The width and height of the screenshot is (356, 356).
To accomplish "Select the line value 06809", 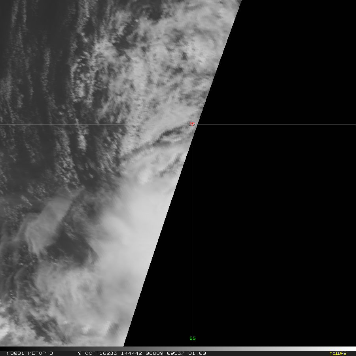I will pyautogui.click(x=154, y=353).
